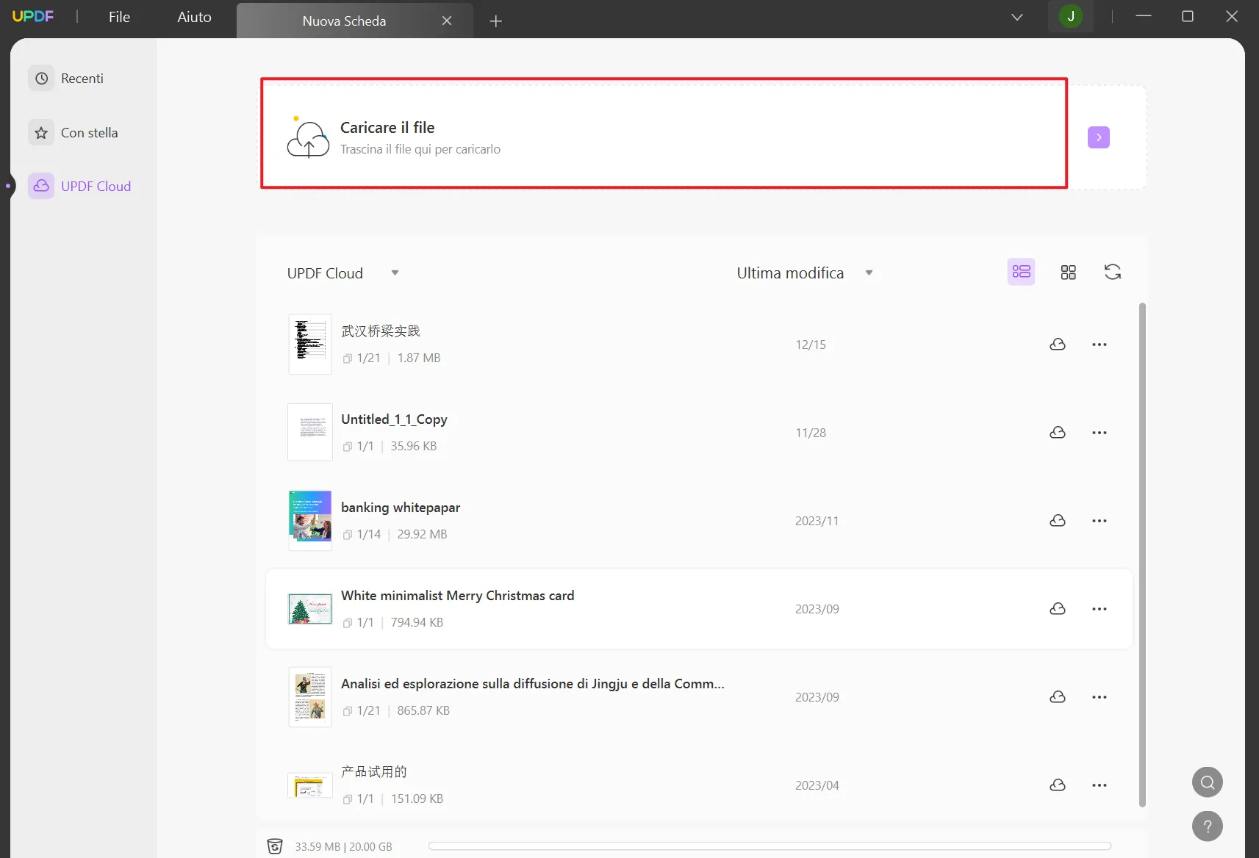Click White minimalist Merry Christmas card title

(457, 596)
